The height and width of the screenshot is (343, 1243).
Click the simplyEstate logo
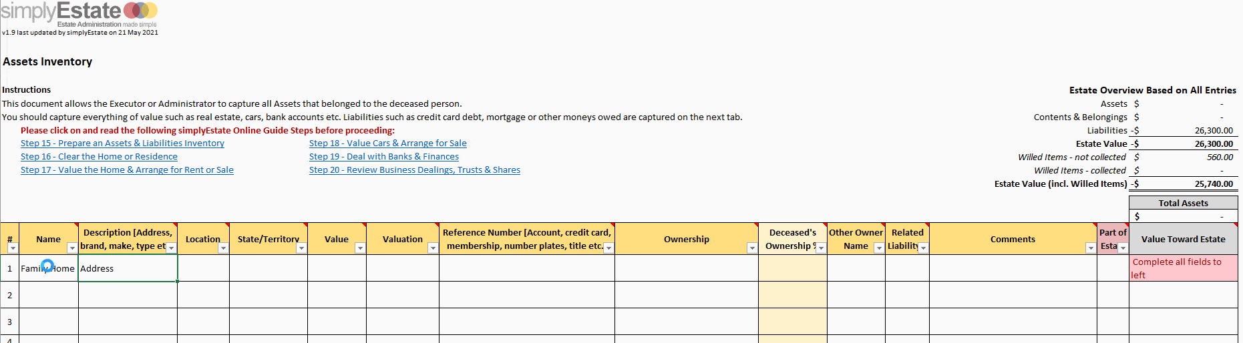79,13
